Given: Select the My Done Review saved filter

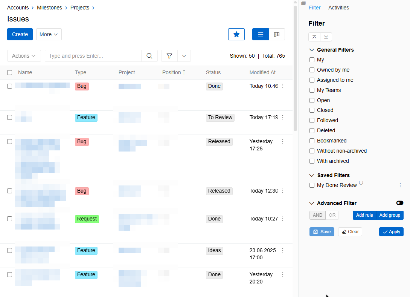Looking at the screenshot, I should [312, 185].
